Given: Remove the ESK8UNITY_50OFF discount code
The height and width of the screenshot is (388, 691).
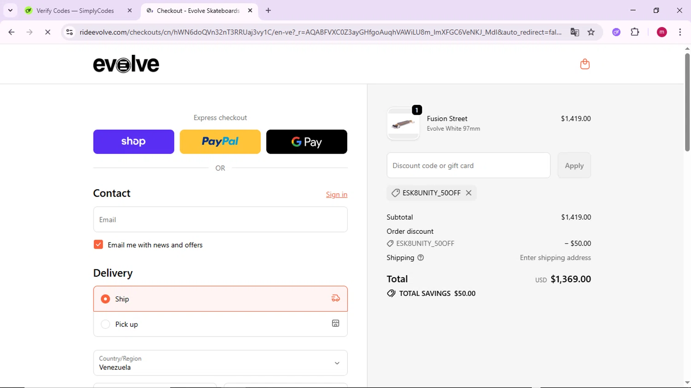Looking at the screenshot, I should pyautogui.click(x=468, y=193).
